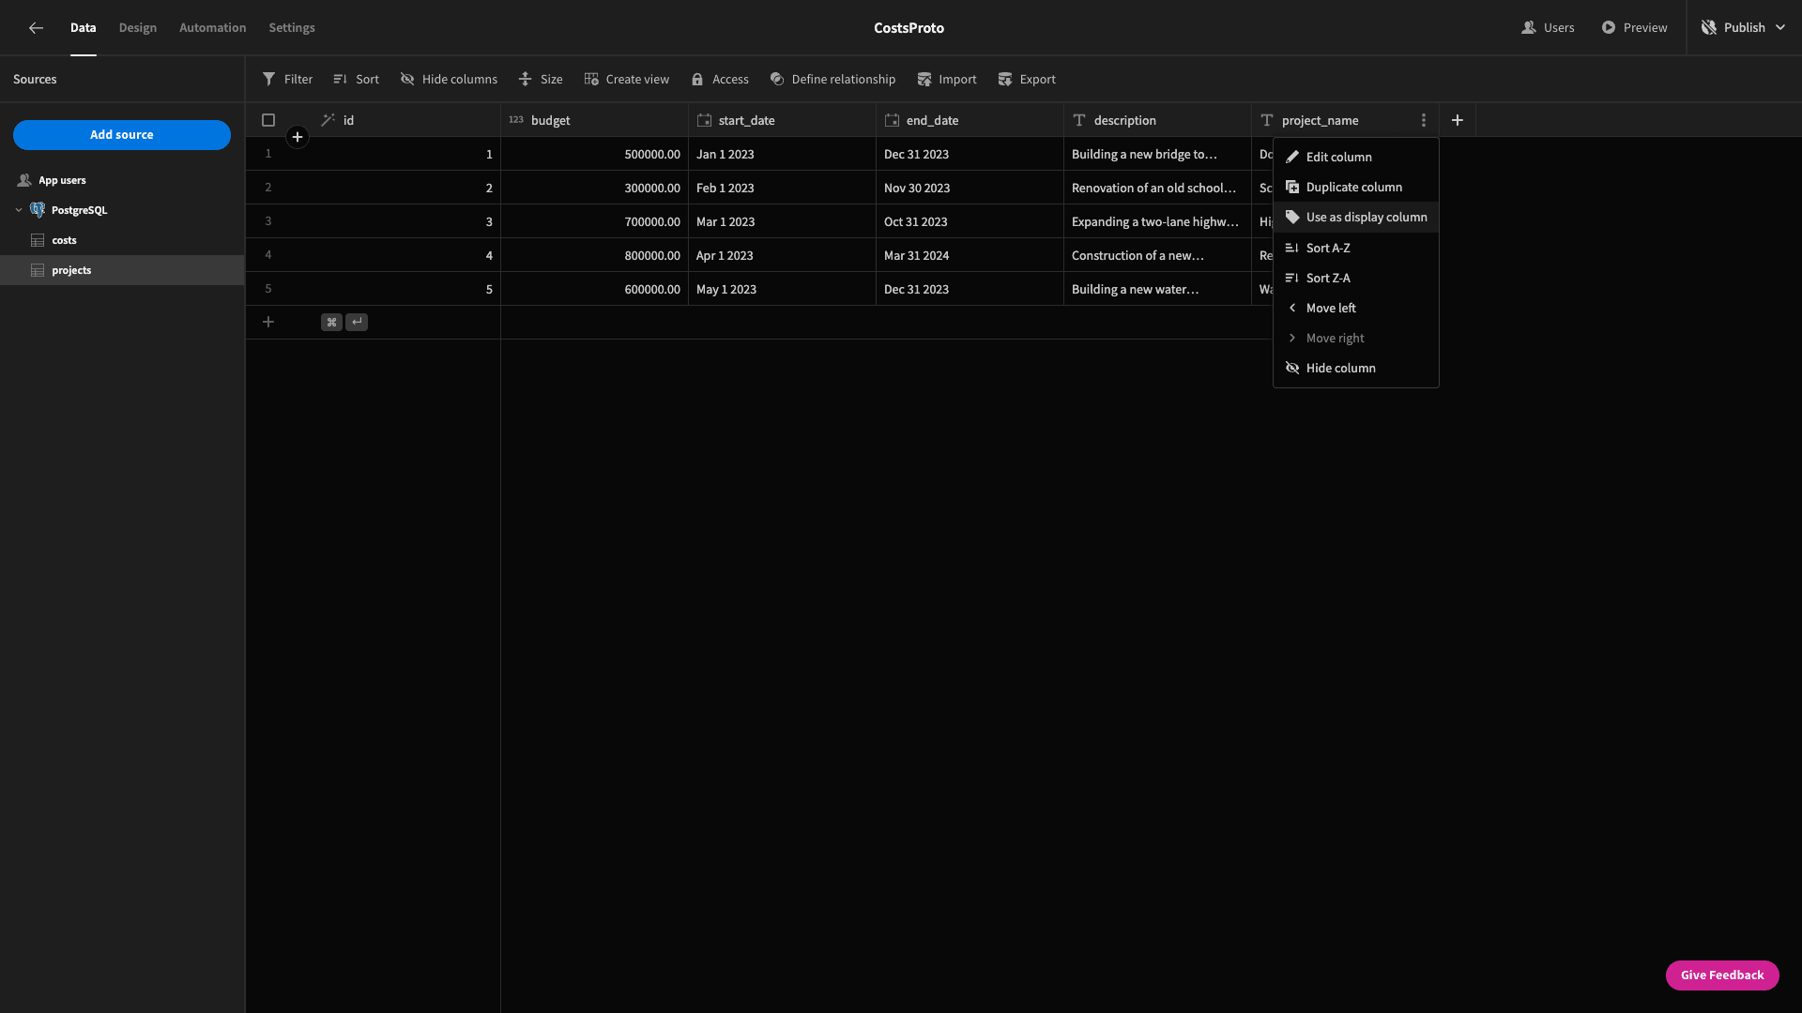Click the back arrow icon
The image size is (1802, 1013).
(36, 27)
